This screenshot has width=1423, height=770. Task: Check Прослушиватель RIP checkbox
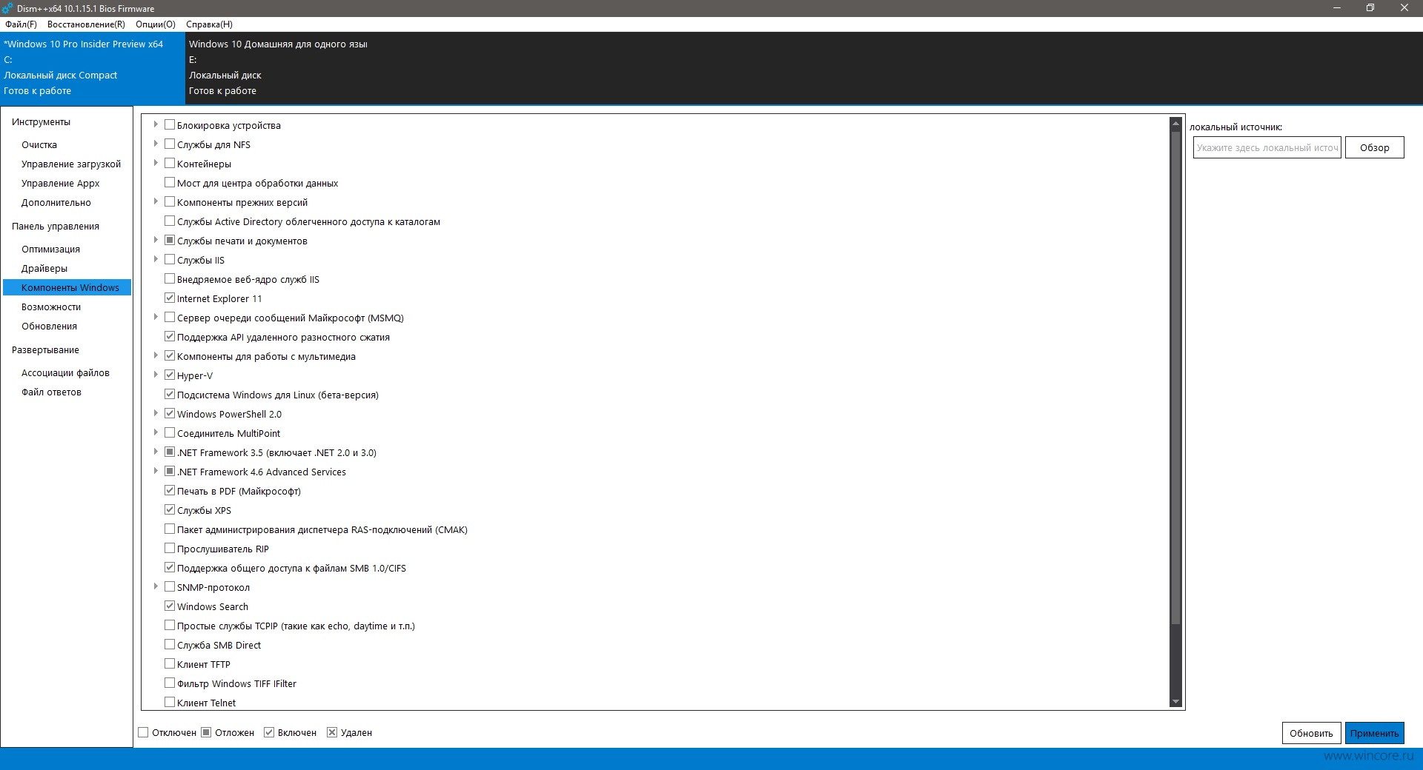pos(170,548)
